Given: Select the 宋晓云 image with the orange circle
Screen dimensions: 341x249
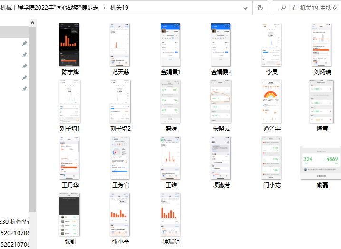Looking at the screenshot, I should point(221,101).
